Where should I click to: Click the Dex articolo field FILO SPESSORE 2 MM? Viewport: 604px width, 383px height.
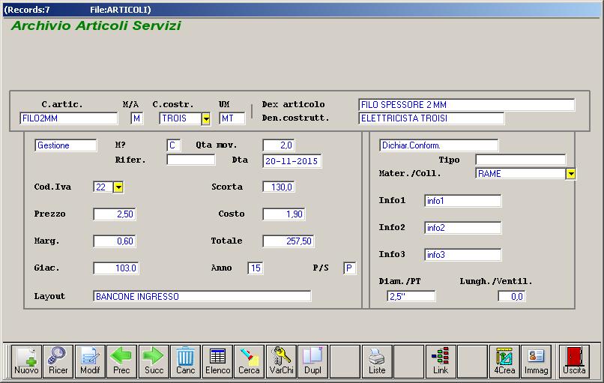tap(466, 105)
